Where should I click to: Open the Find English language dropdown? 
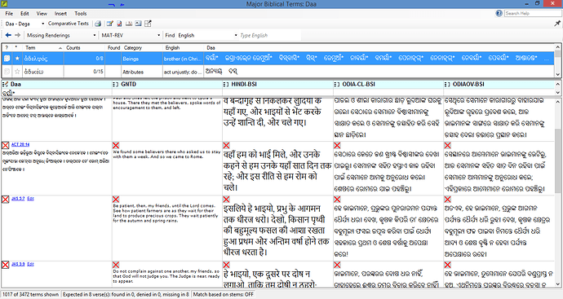point(236,35)
